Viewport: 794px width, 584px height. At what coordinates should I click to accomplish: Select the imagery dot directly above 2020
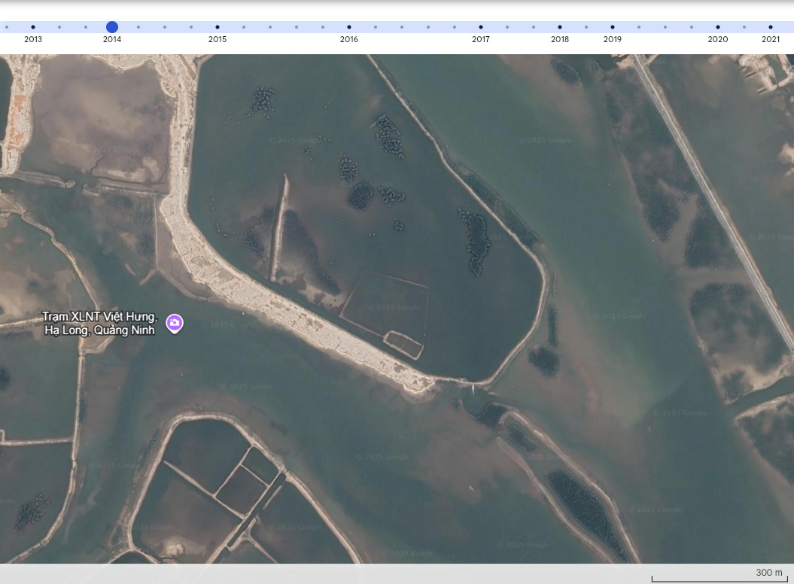(717, 27)
